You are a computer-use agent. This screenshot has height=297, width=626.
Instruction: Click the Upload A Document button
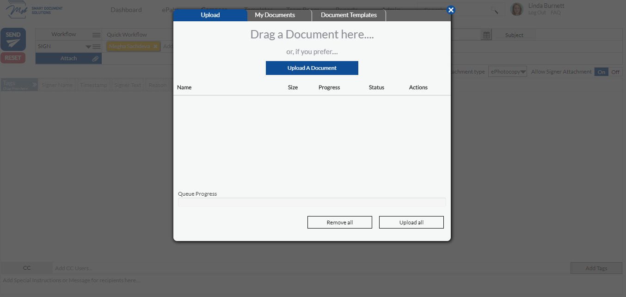click(x=312, y=68)
